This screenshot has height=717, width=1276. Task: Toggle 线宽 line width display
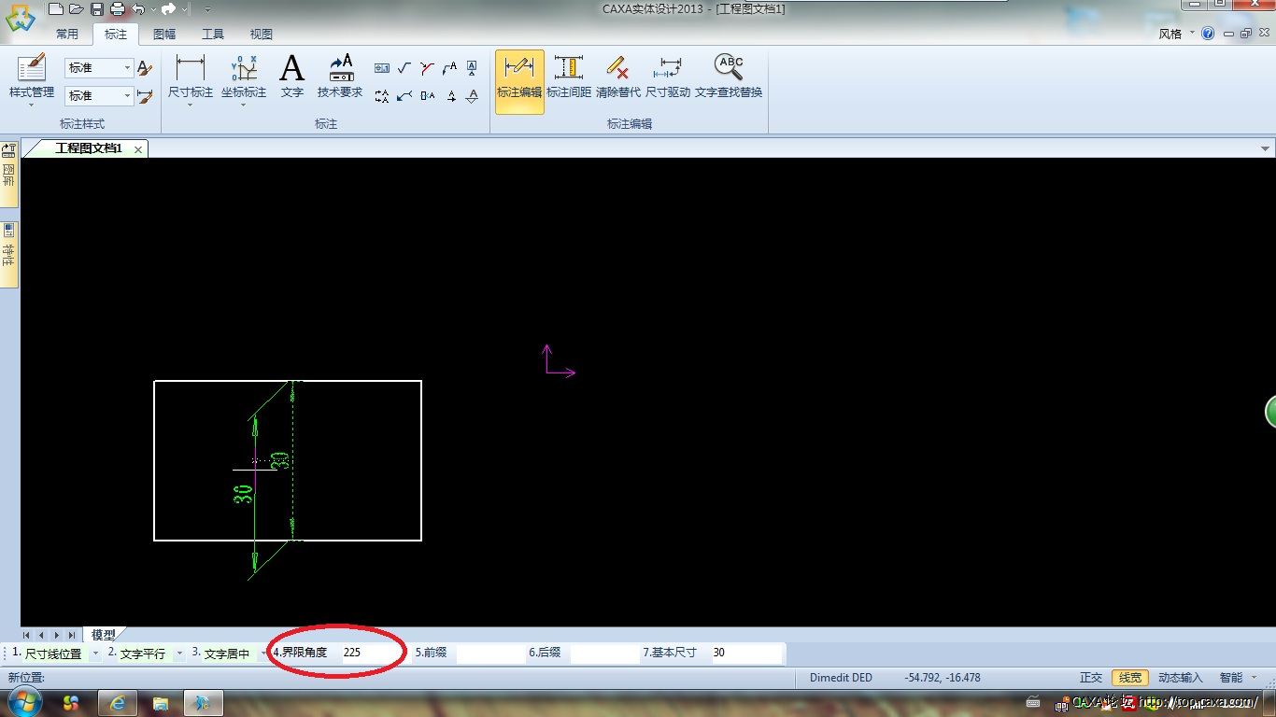1129,678
